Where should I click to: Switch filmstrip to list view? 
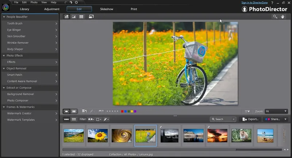[x=74, y=119]
